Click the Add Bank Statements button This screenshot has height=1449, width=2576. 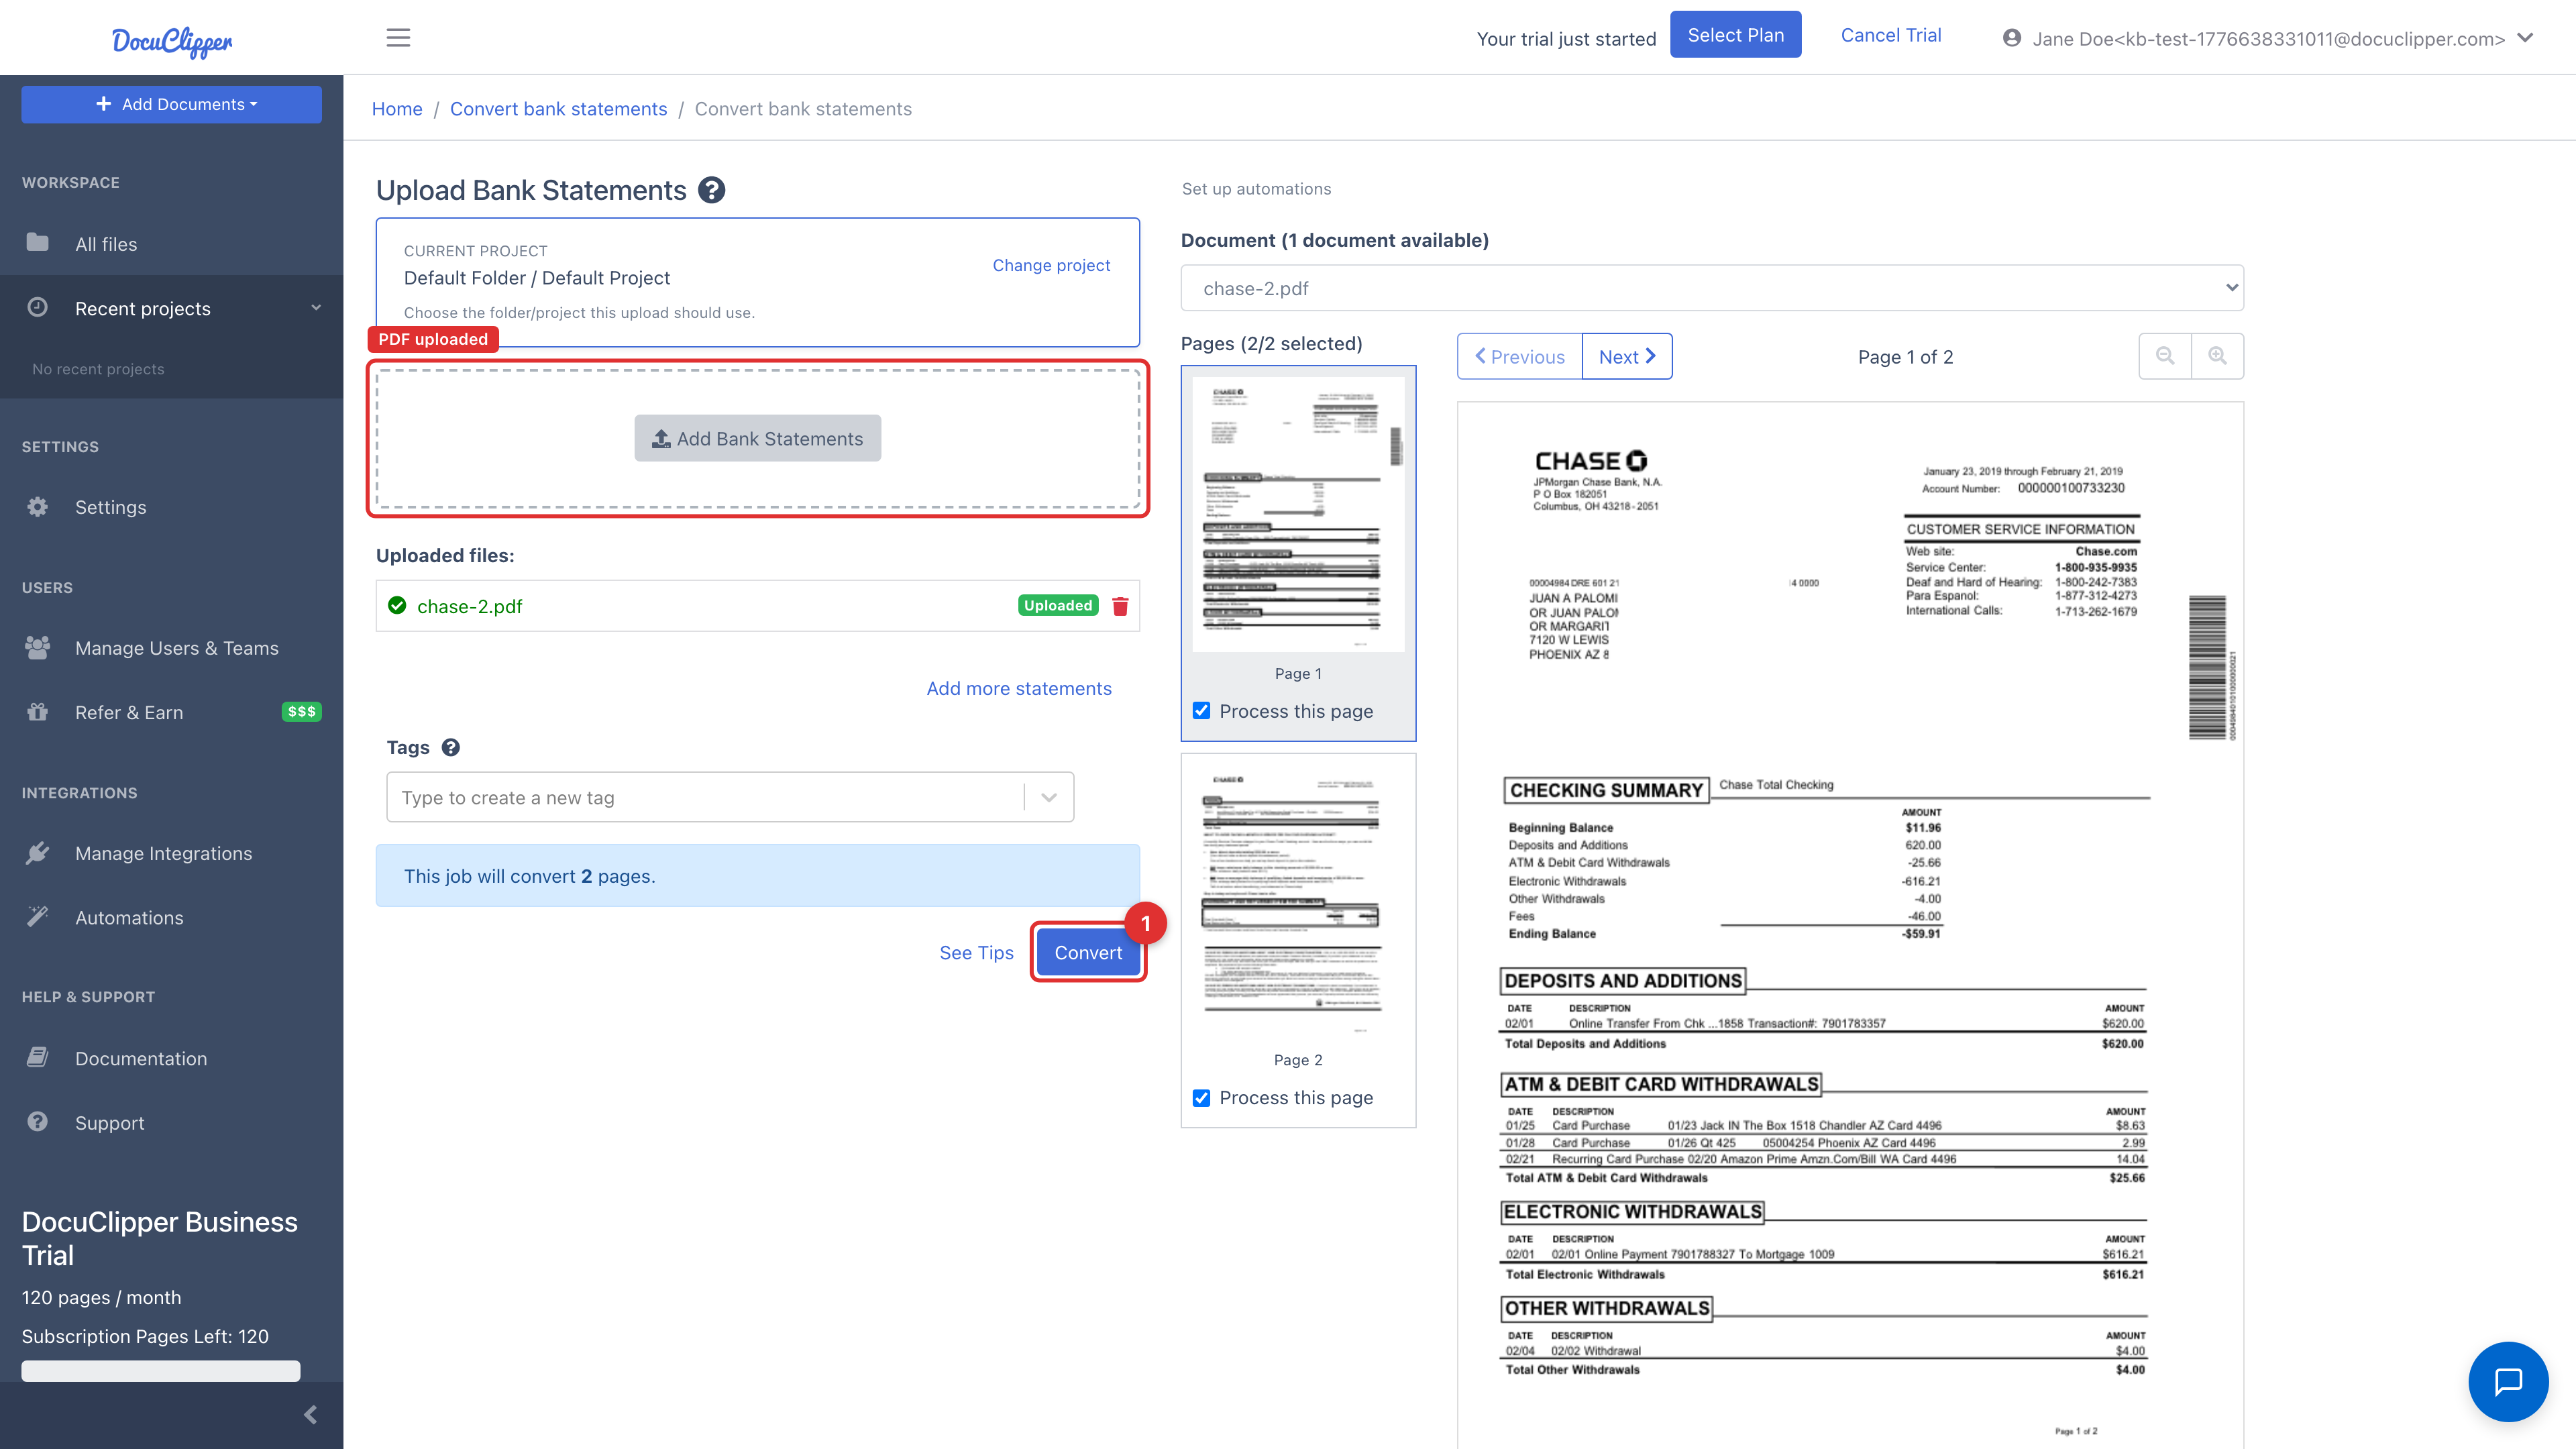(757, 438)
